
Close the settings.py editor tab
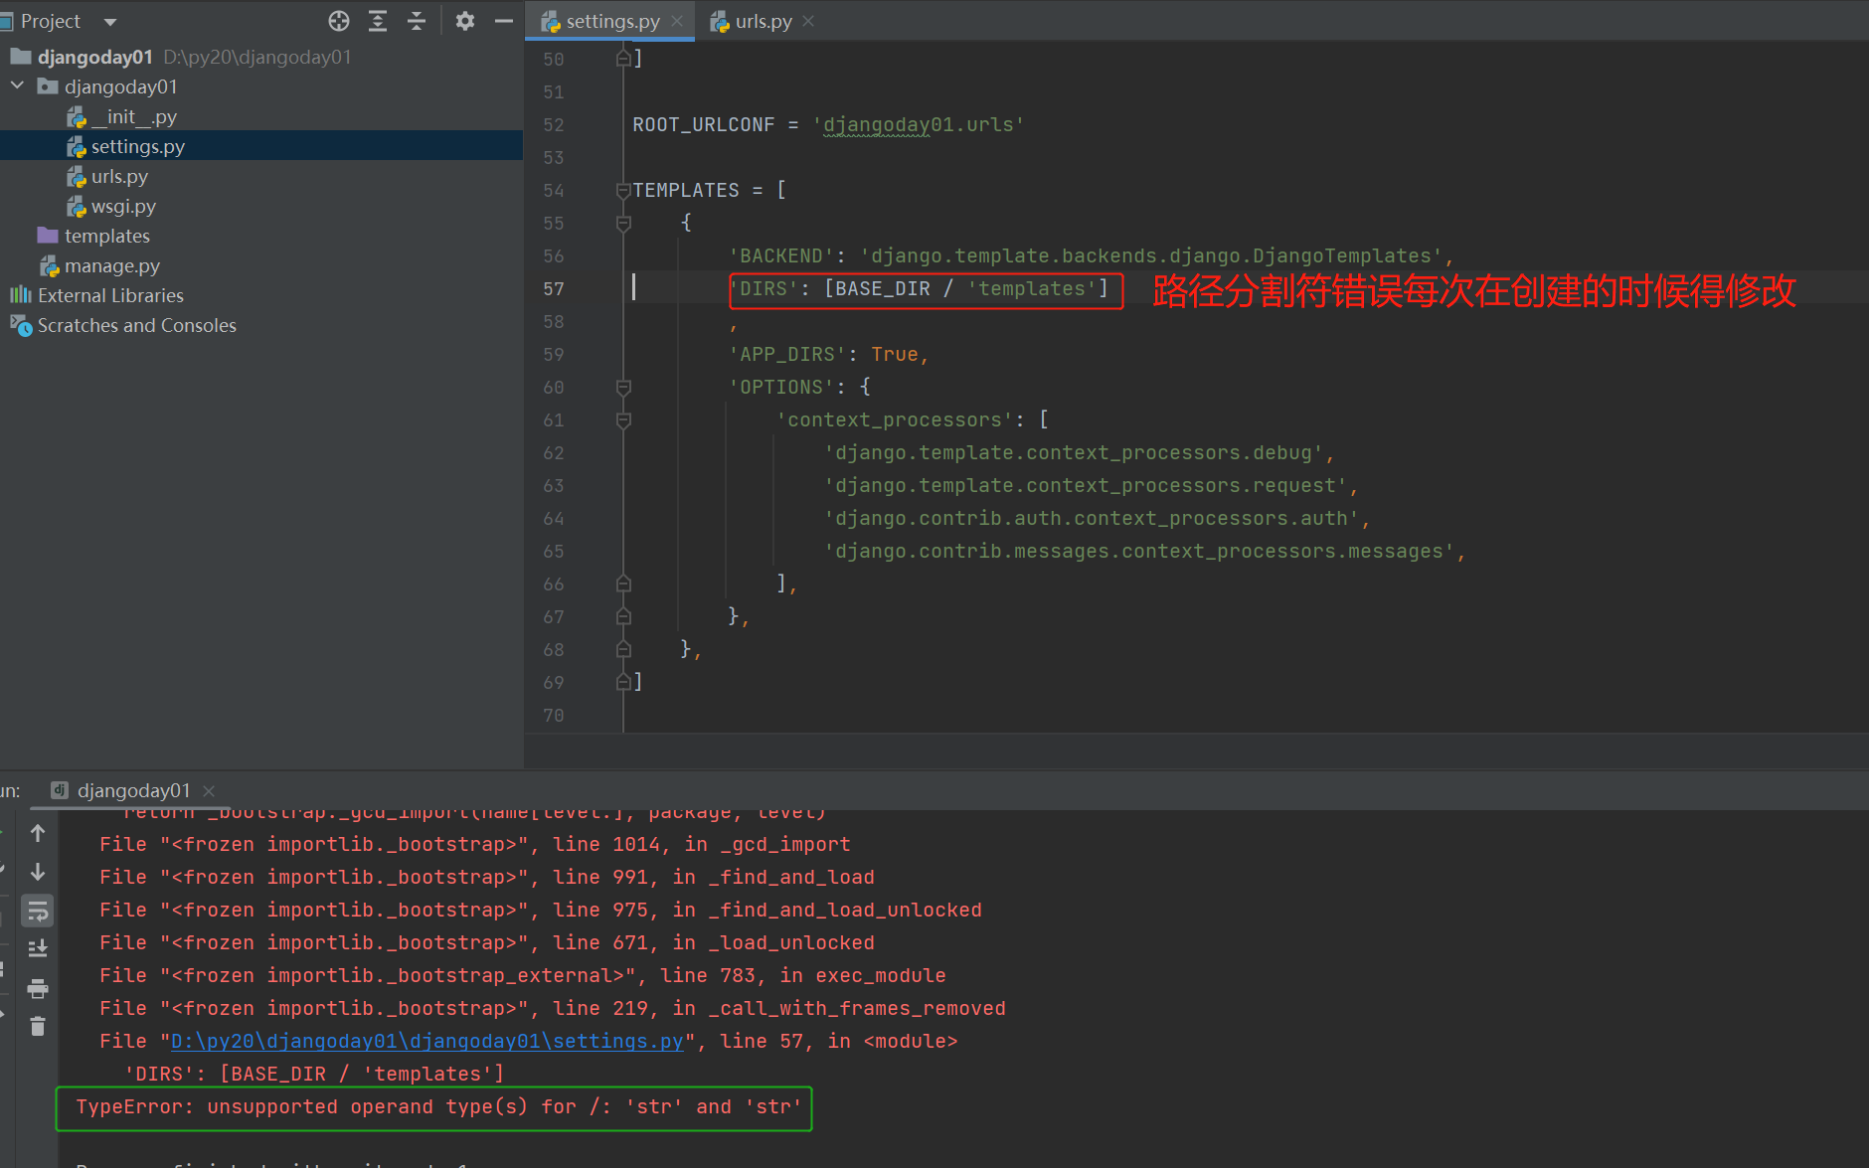click(677, 21)
